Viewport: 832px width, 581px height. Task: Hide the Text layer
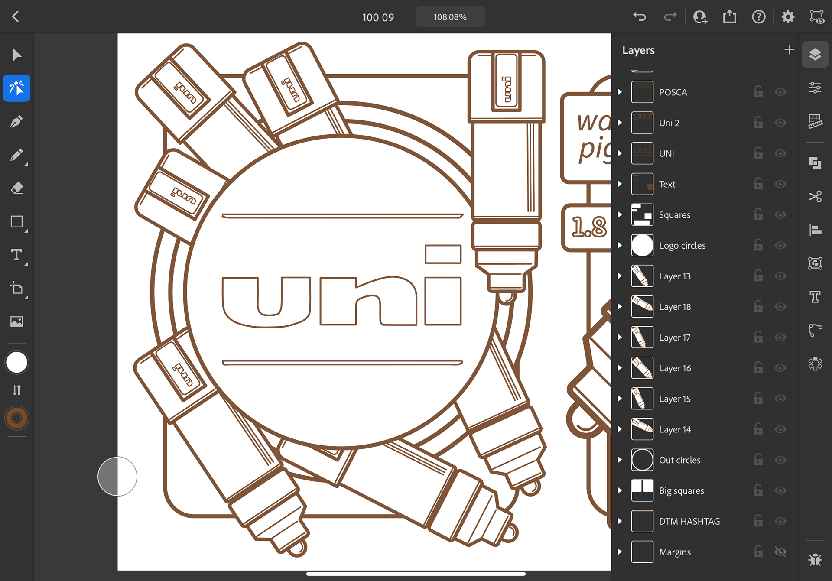780,184
